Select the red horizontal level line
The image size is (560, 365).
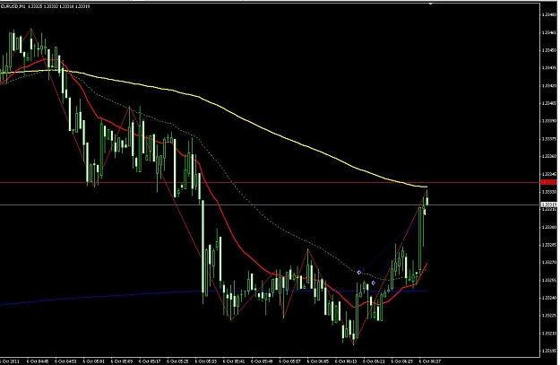click(270, 183)
